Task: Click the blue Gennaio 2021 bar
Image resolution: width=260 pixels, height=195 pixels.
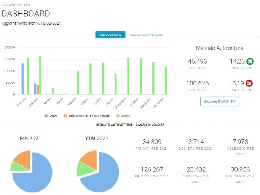Action: 22,79
